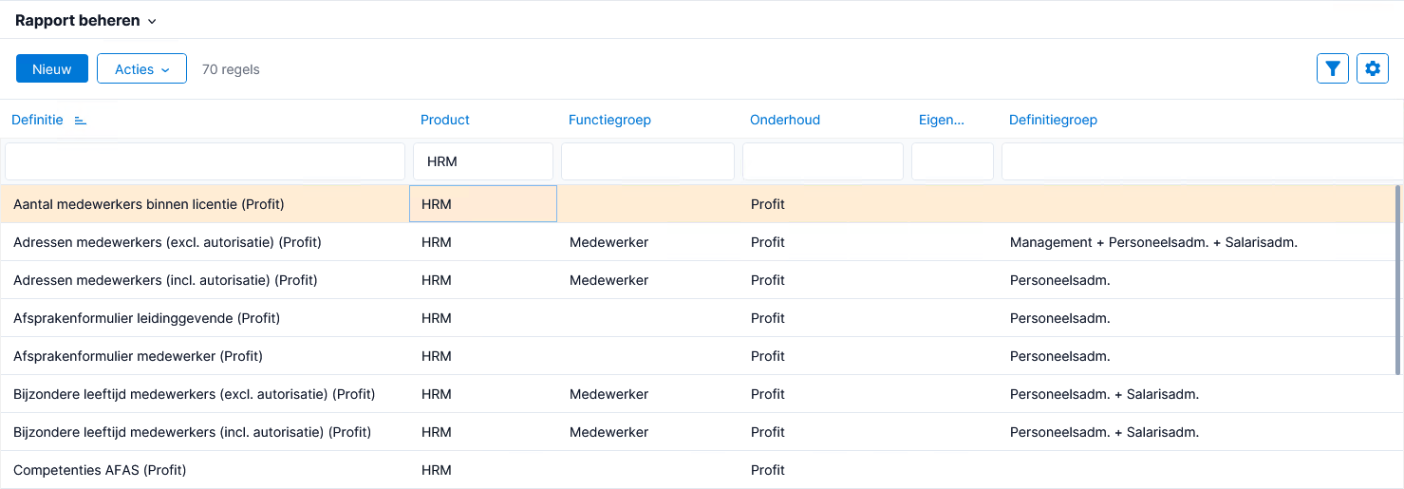The image size is (1404, 489).
Task: Sort by the Onderhoud column header
Action: coord(785,121)
